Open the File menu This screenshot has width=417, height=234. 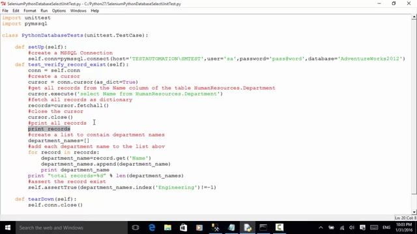pos(5,10)
